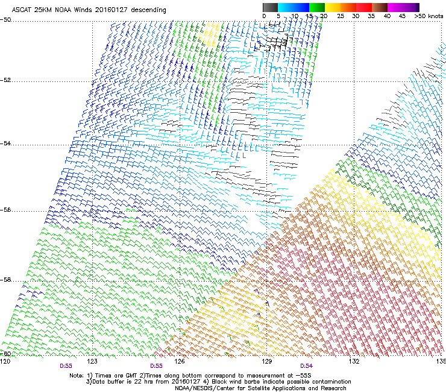
Task: Click the '129' longitude axis label
Action: 266,361
